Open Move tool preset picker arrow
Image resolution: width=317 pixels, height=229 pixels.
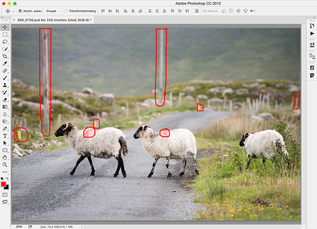click(x=13, y=11)
